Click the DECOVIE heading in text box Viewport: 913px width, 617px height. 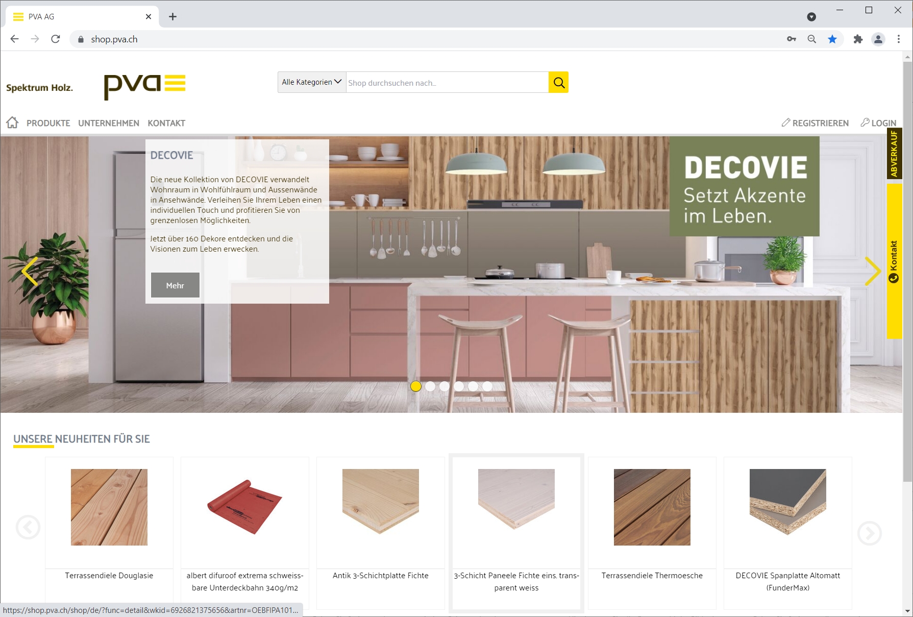(x=171, y=155)
